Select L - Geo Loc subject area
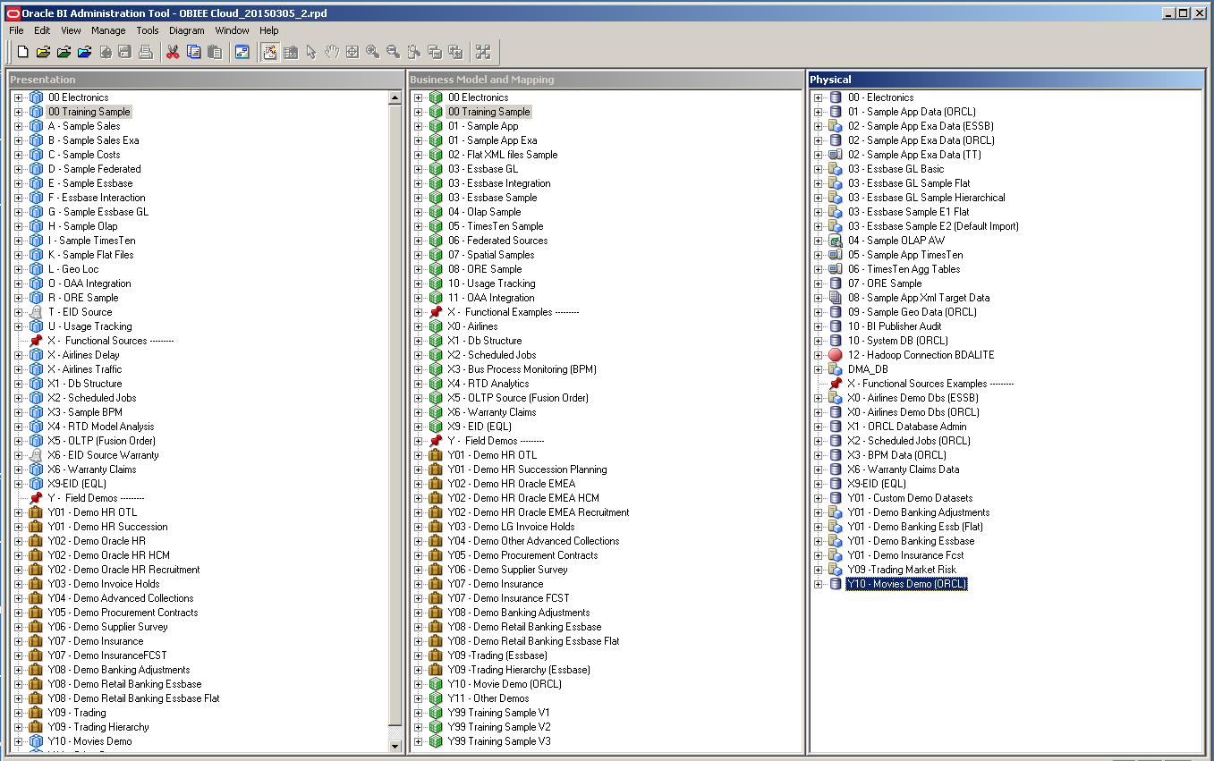 pyautogui.click(x=73, y=269)
